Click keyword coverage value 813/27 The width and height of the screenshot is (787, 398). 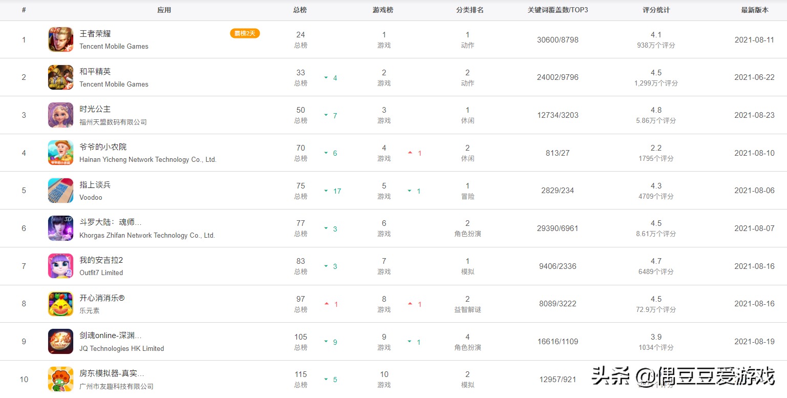[x=558, y=153]
